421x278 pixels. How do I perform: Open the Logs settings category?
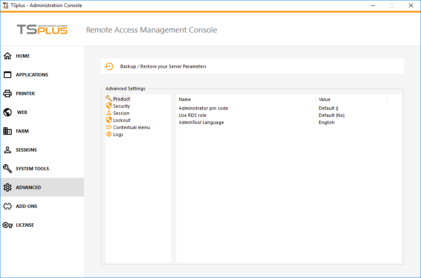(118, 134)
